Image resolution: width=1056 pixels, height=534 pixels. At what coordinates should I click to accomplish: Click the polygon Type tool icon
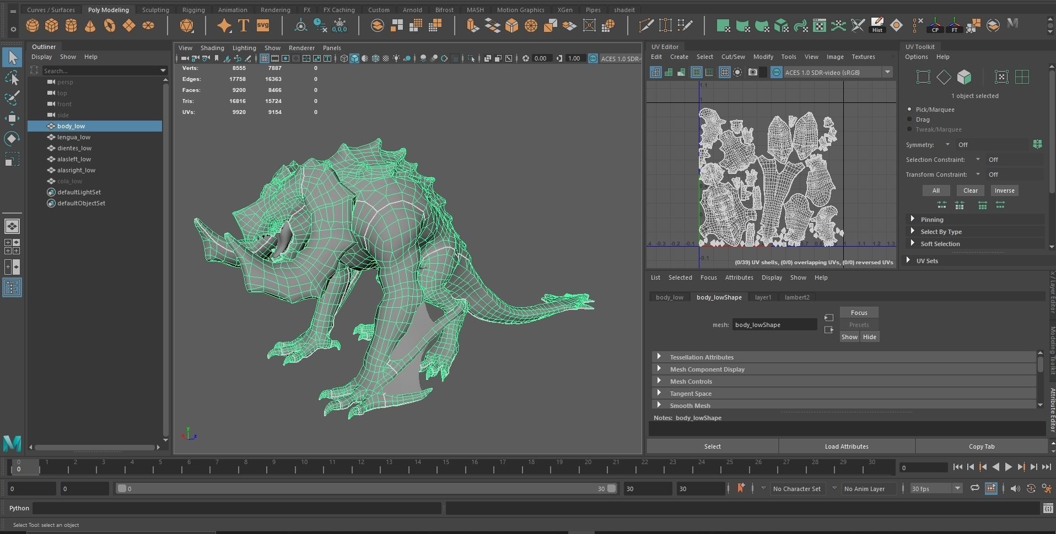244,26
